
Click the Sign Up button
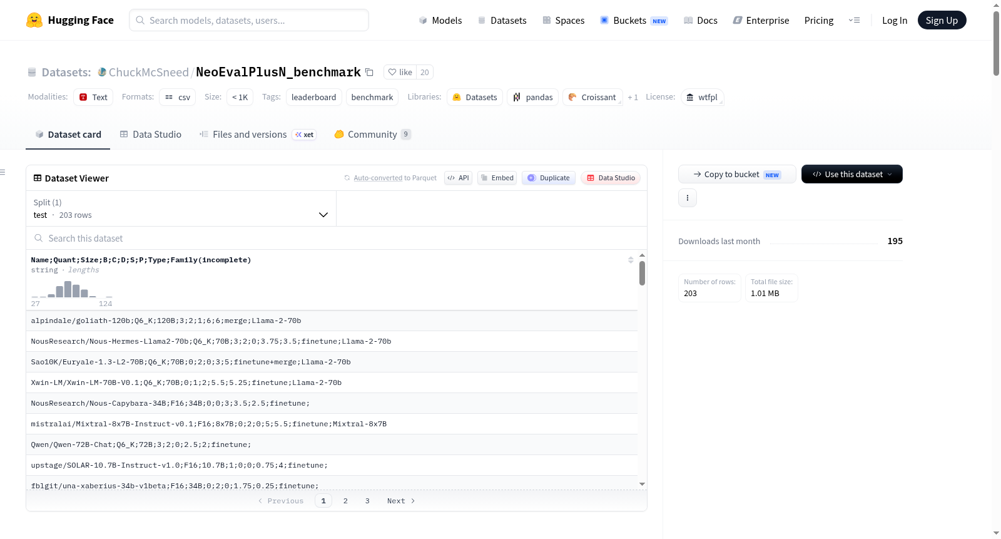click(942, 20)
